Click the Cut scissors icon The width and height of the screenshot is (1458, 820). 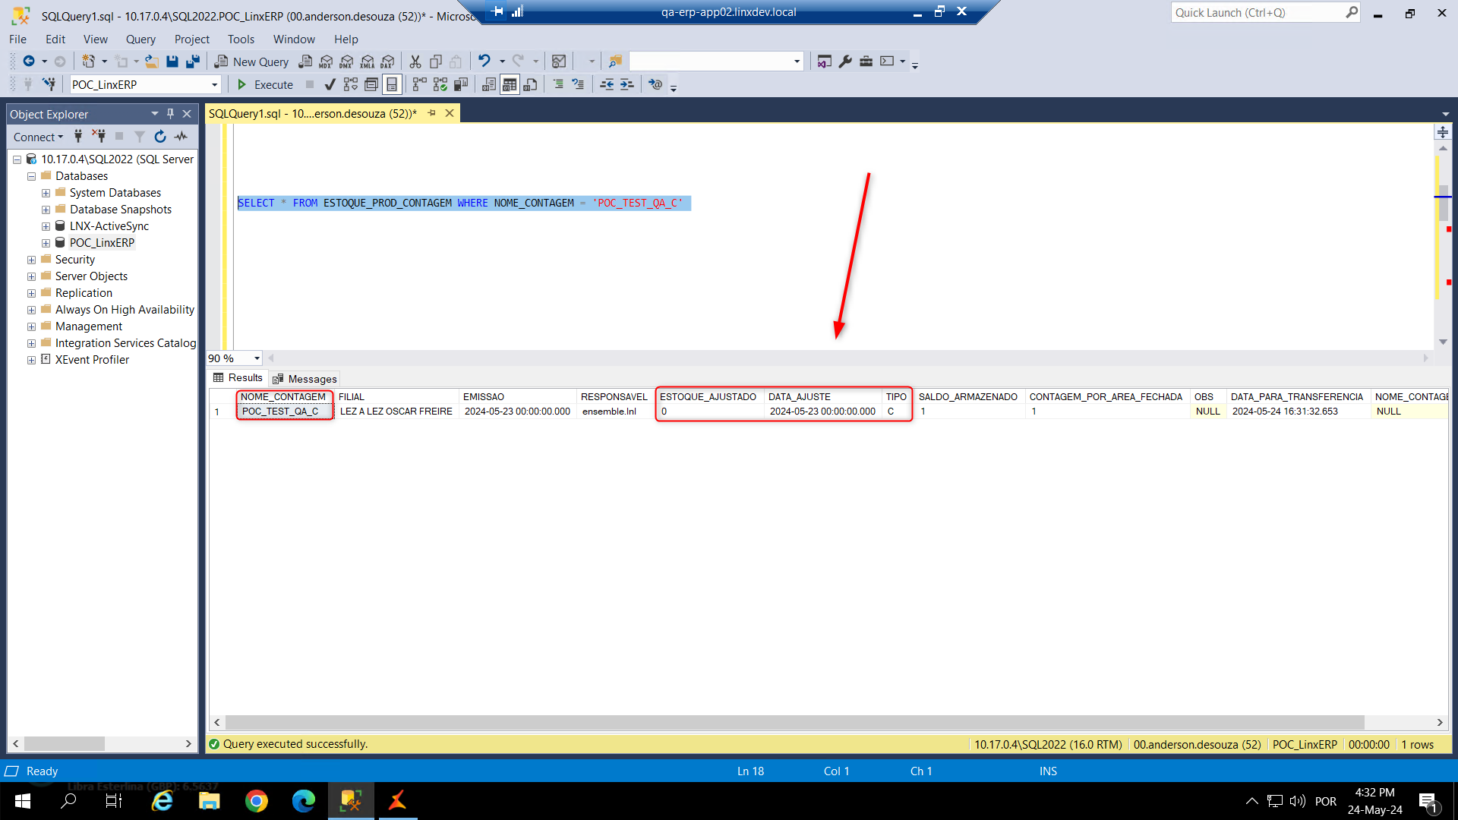pyautogui.click(x=415, y=61)
